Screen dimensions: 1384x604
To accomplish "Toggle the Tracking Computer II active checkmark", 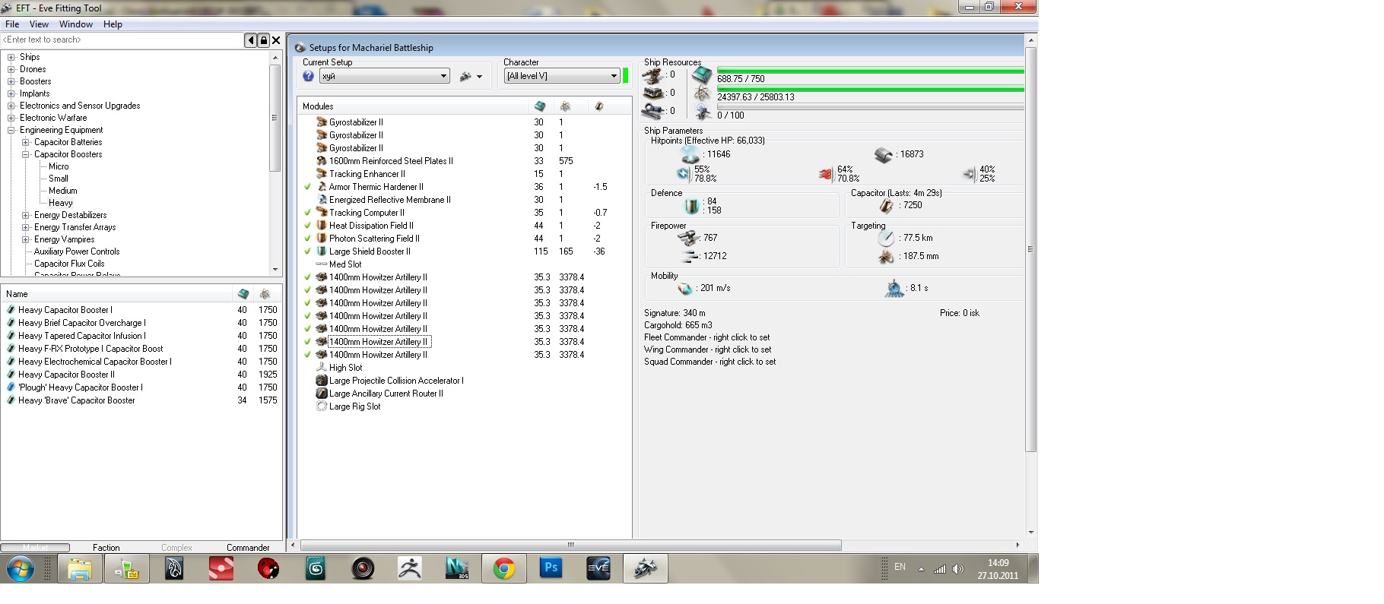I will pos(307,213).
